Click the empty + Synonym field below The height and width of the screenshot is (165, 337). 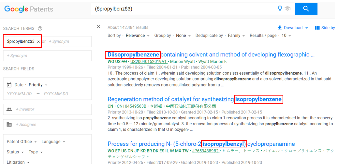point(47,56)
